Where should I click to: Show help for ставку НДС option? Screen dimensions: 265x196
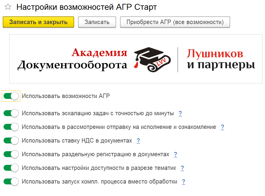(x=138, y=141)
